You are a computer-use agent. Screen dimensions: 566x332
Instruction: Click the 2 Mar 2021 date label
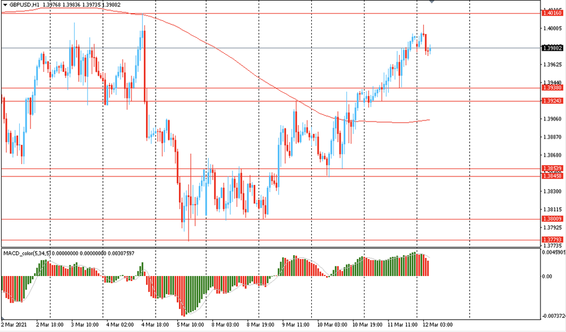(x=14, y=325)
